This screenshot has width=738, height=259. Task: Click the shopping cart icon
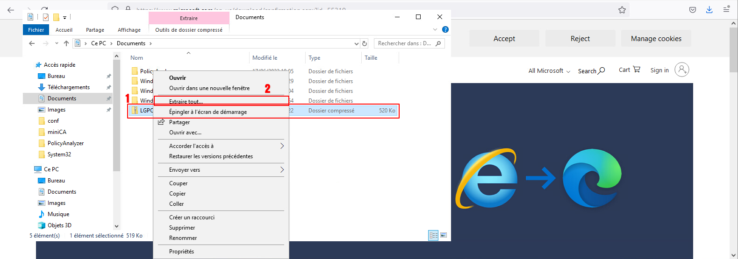click(x=636, y=69)
